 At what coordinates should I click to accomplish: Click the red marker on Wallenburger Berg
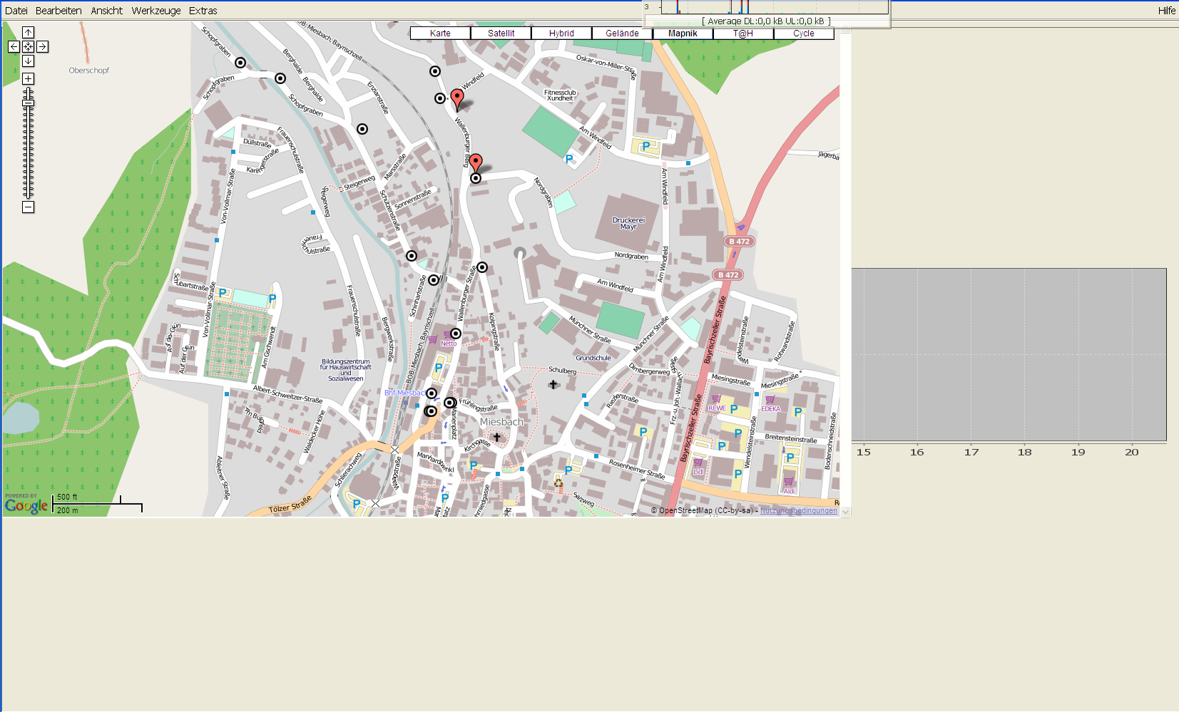(x=476, y=162)
